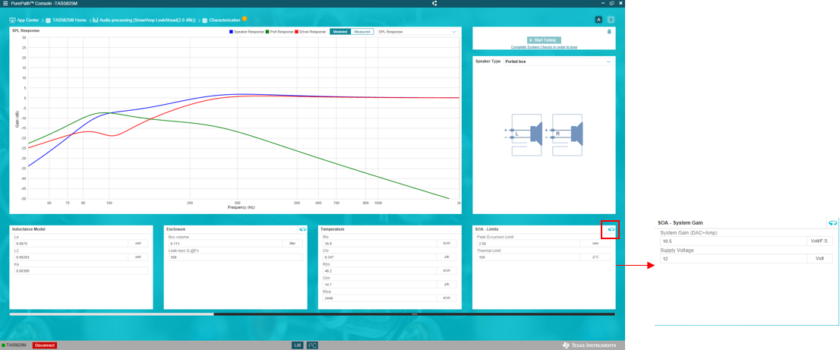Open the Rtv K/W unit selector
This screenshot has height=350, width=840.
(x=447, y=244)
